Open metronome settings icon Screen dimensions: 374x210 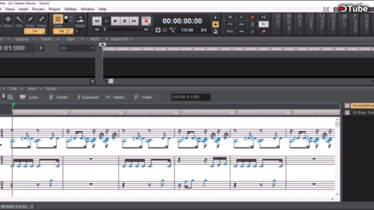[216, 32]
